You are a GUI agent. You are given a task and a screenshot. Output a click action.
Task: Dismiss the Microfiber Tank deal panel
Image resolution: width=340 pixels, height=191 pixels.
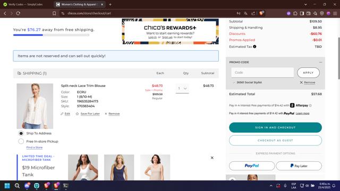point(212,158)
